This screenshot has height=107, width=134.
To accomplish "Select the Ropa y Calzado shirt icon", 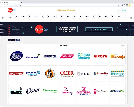I will tap(119, 17).
